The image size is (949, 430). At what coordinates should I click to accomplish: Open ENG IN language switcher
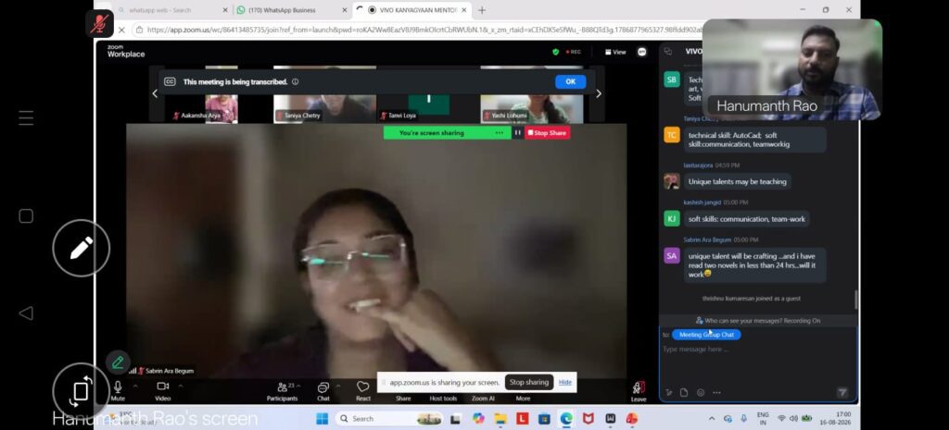(x=763, y=419)
